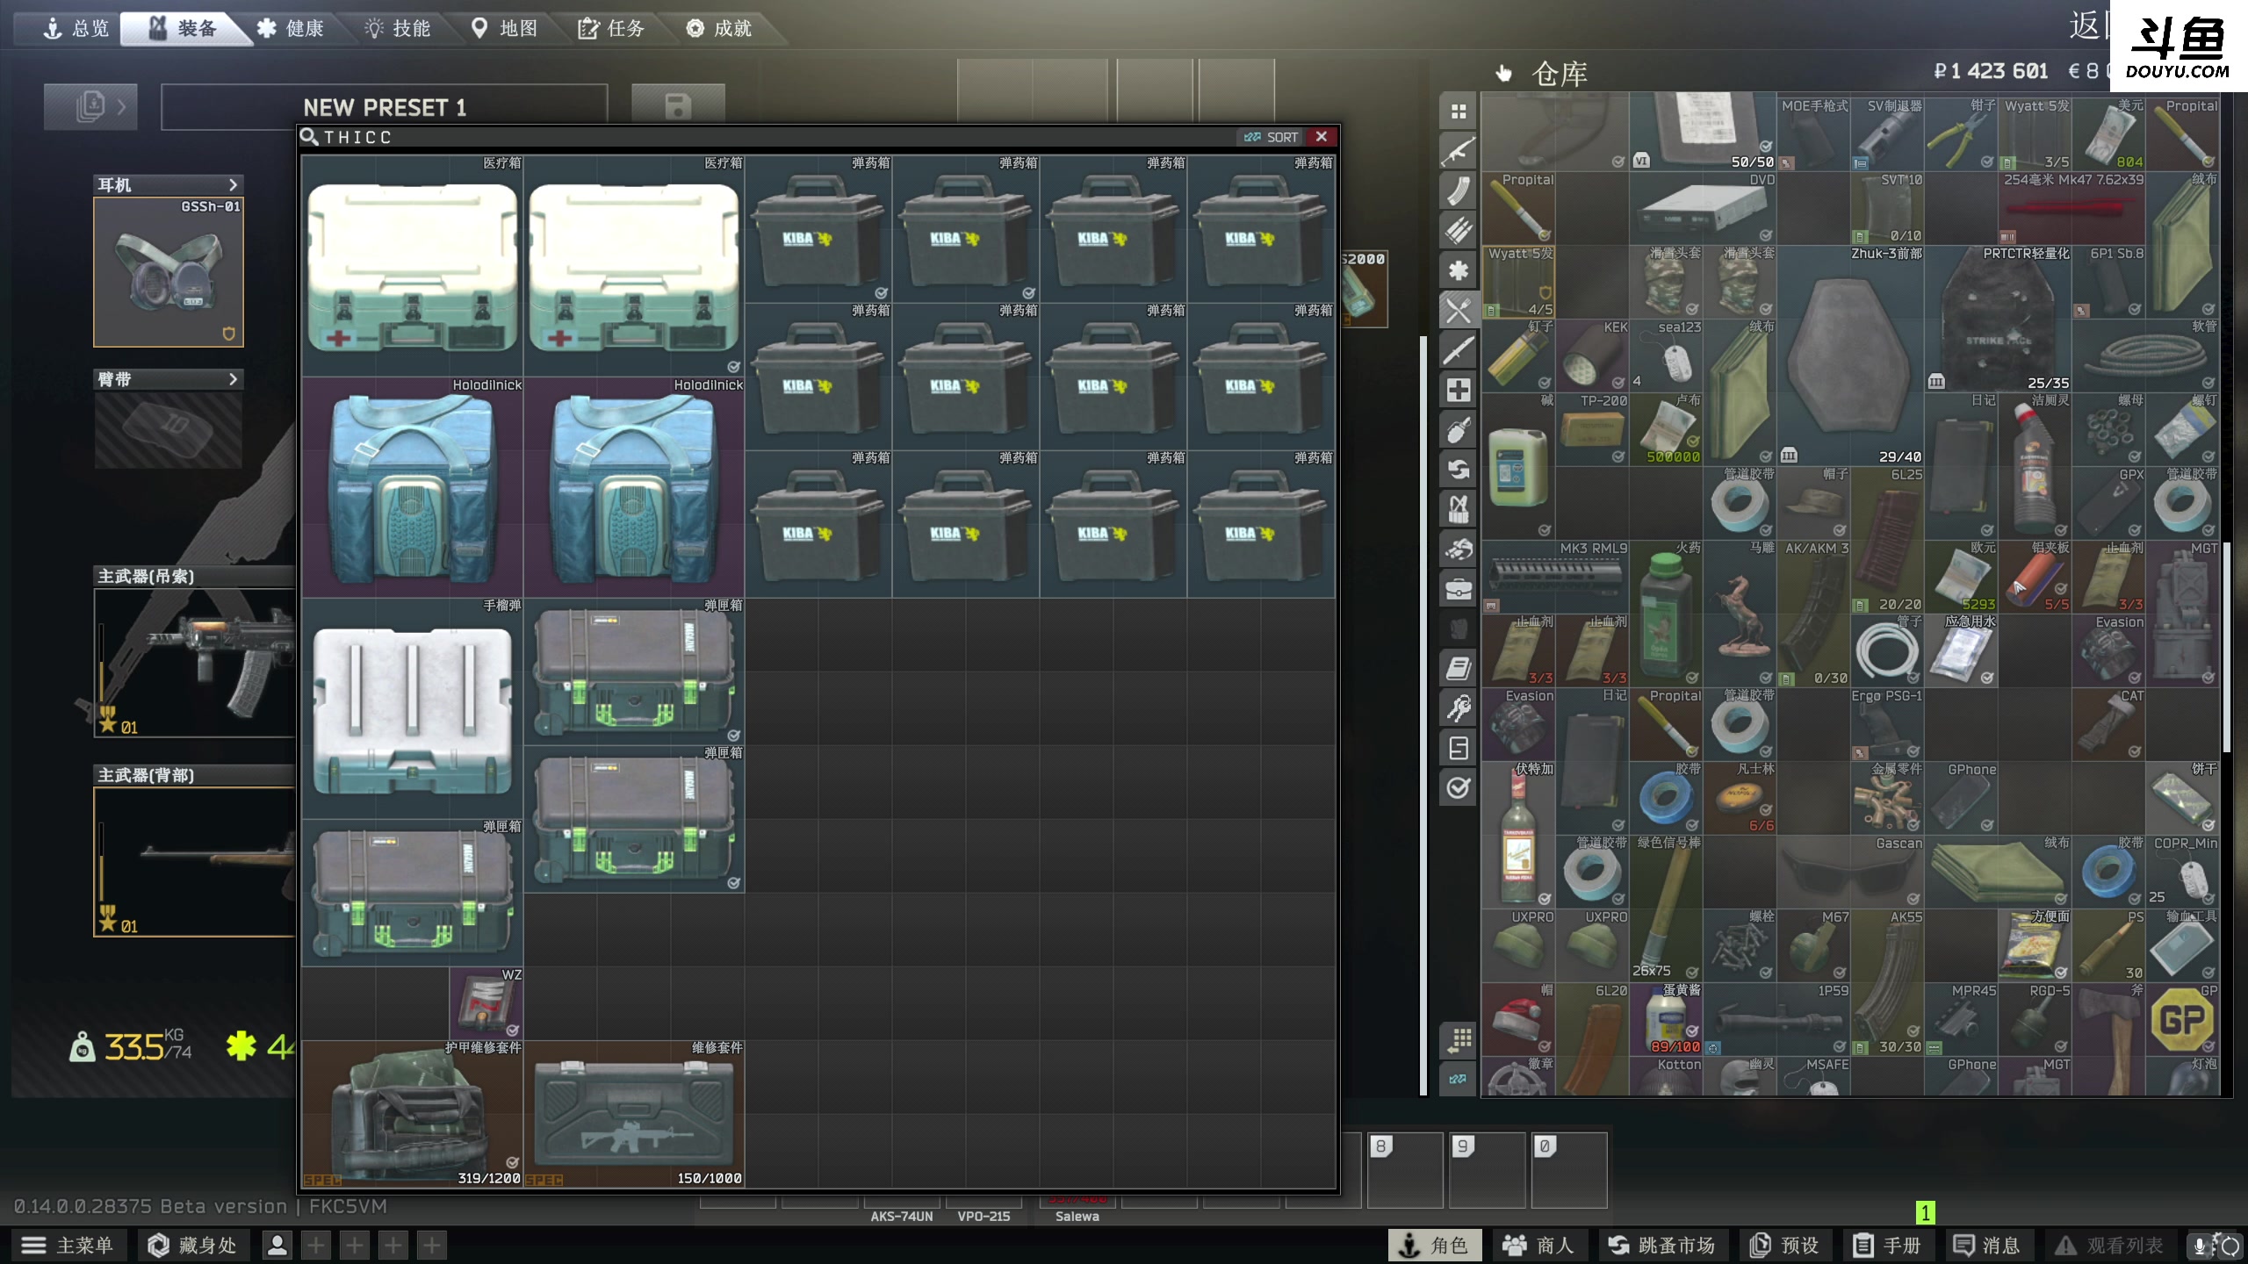Filter stash by medical cross icon
Viewport: 2248px width, 1264px height.
[1459, 390]
